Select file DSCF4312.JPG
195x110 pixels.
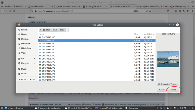[97, 47]
